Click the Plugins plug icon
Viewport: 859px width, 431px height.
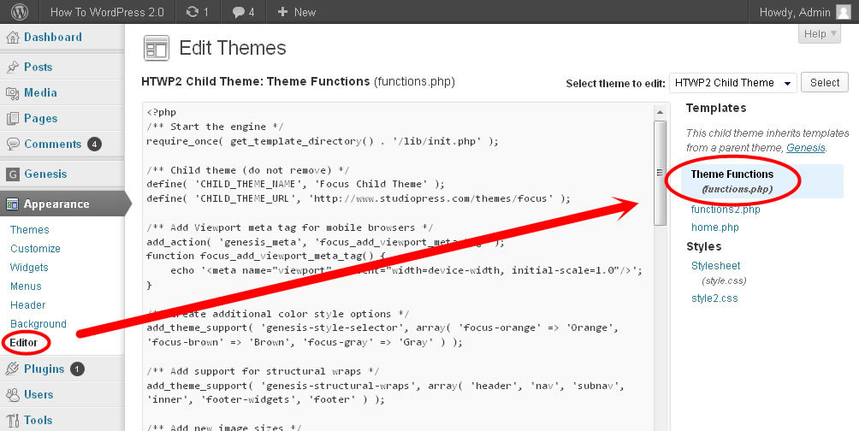[13, 369]
